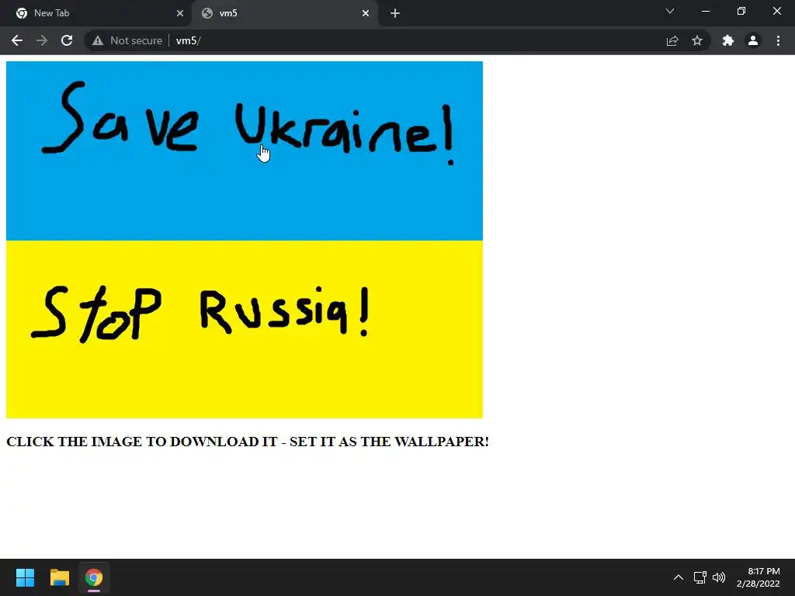The height and width of the screenshot is (596, 795).
Task: Open the Chrome profile icon
Action: 753,40
